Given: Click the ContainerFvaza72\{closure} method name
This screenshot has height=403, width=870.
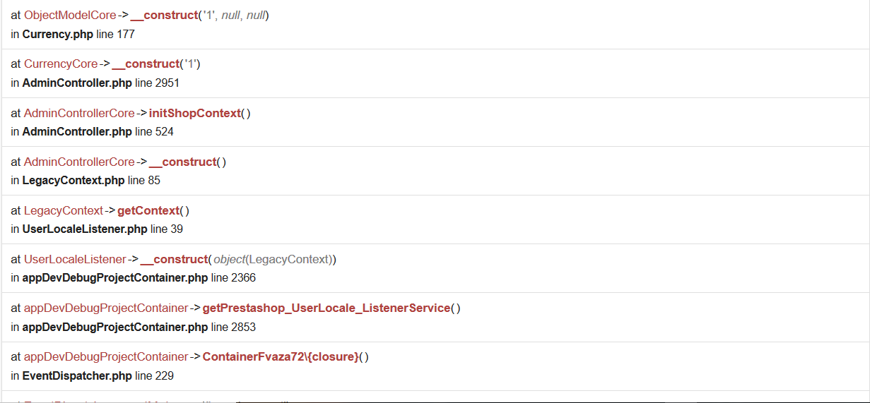Looking at the screenshot, I should click(x=281, y=356).
